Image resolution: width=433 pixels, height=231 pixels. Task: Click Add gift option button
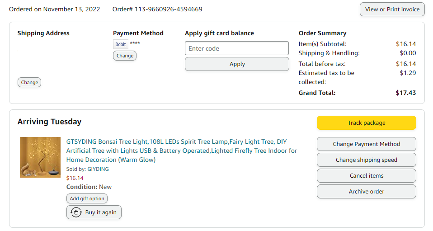87,198
